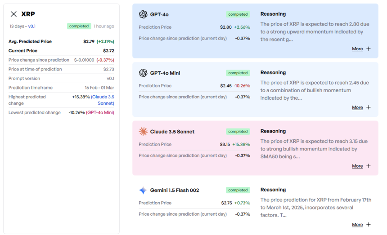Open the v0.1 prompt version link
This screenshot has height=235, width=387.
click(x=32, y=26)
